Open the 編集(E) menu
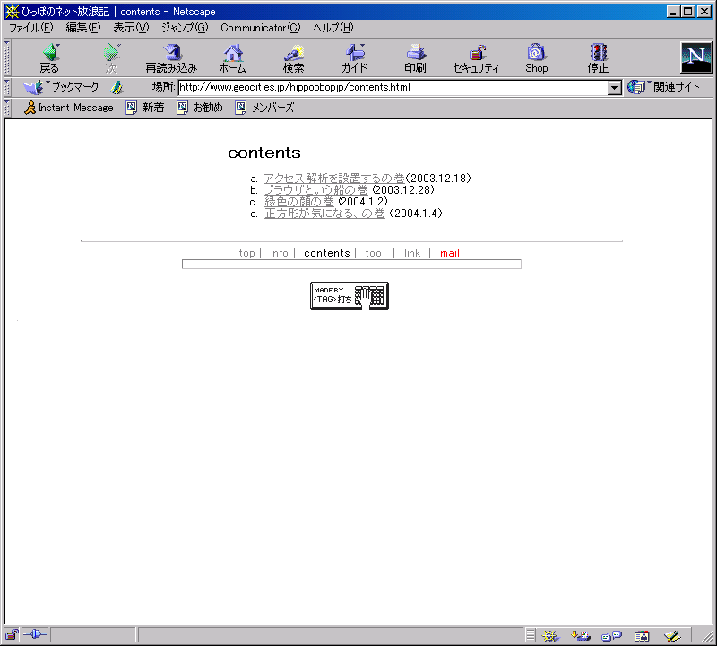The width and height of the screenshot is (717, 646). [82, 28]
